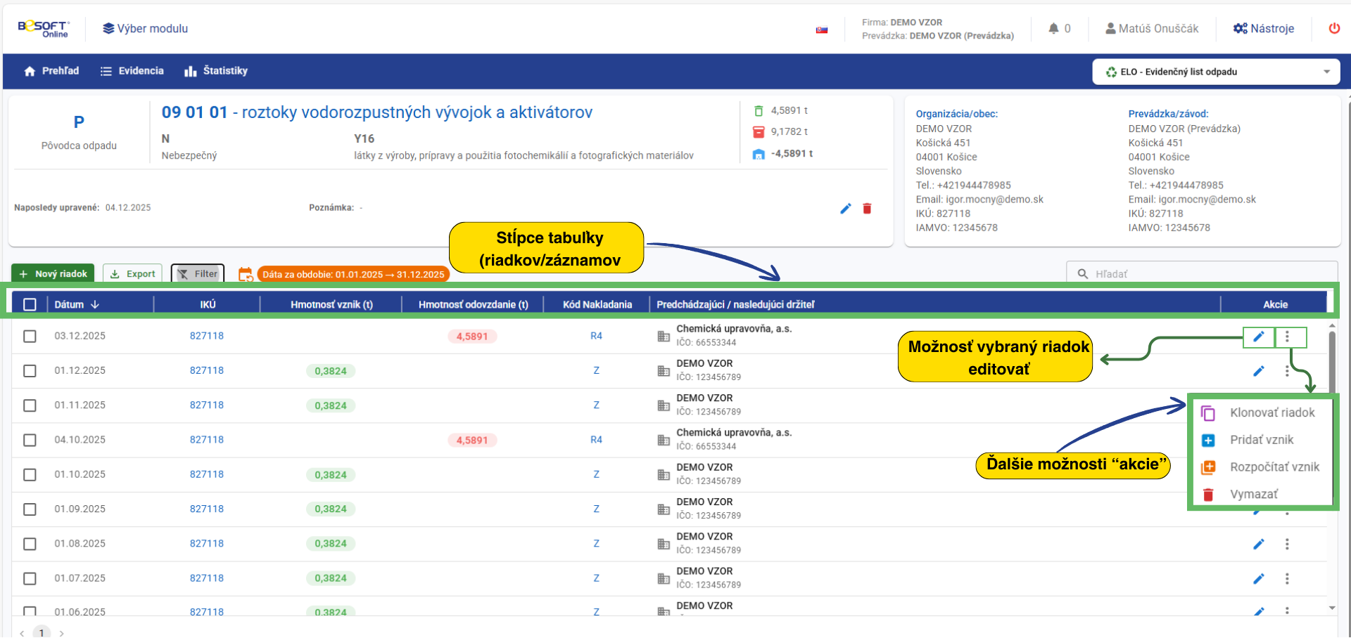The width and height of the screenshot is (1351, 638).
Task: Open the Štatistiky tab
Action: tap(216, 71)
